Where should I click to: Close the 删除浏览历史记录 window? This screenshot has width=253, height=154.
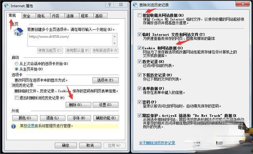pos(243,4)
